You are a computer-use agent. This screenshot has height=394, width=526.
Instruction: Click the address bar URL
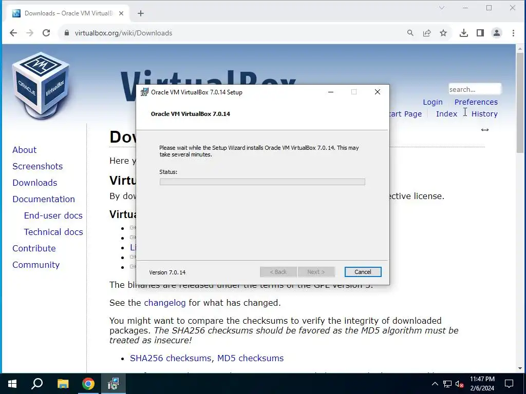pyautogui.click(x=123, y=33)
